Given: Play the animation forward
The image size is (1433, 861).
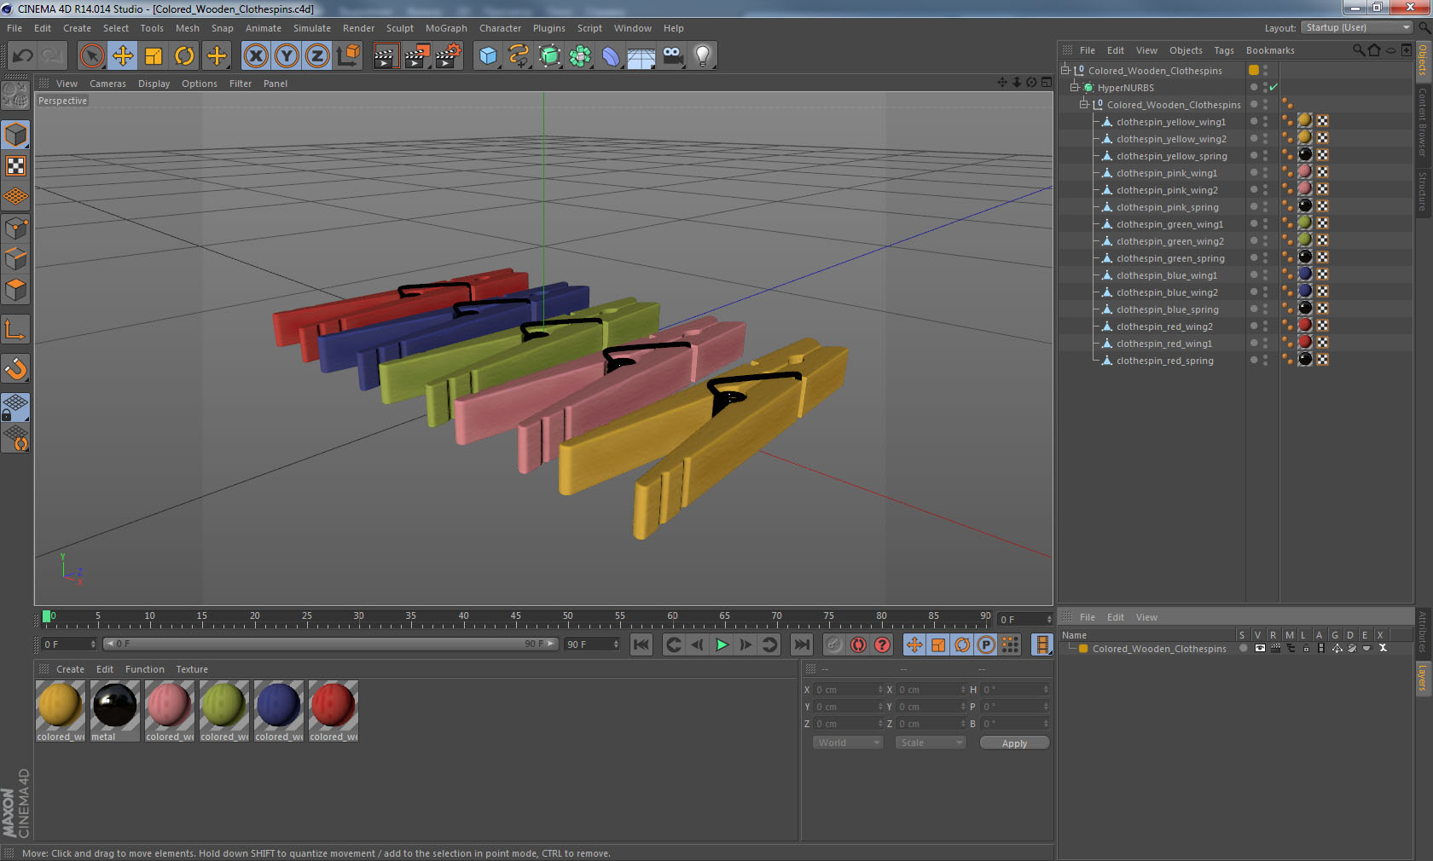Looking at the screenshot, I should point(722,644).
